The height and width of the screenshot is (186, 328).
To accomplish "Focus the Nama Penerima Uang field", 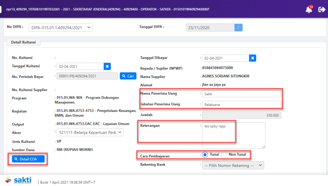I will click(241, 94).
